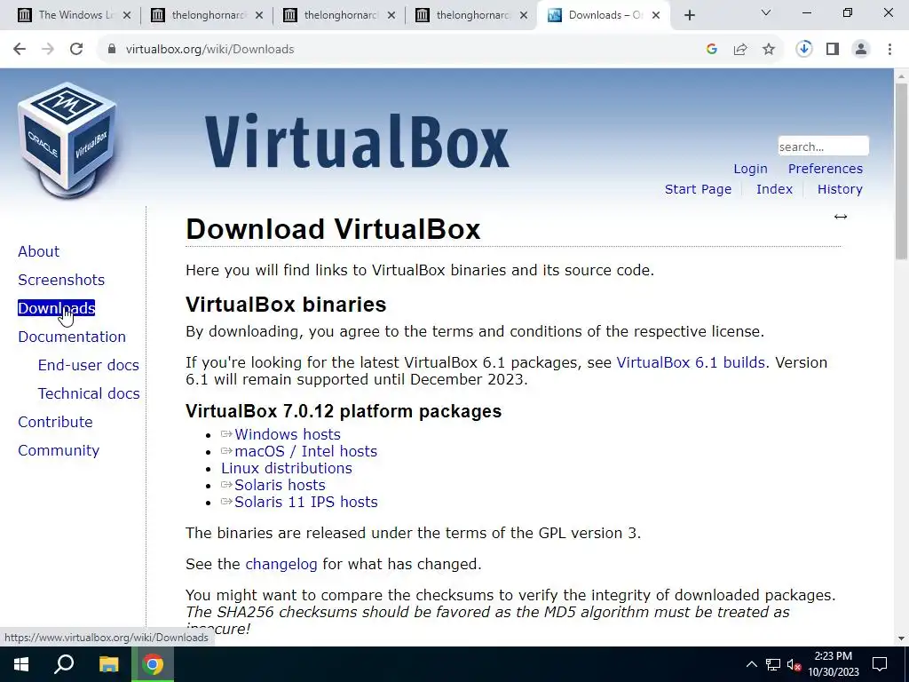
Task: Open the Index link
Action: (774, 189)
